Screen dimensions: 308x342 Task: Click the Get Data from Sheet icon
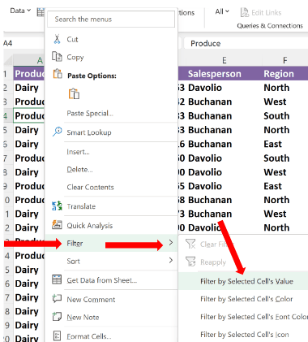click(57, 279)
